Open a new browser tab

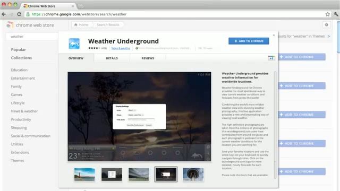click(x=81, y=6)
